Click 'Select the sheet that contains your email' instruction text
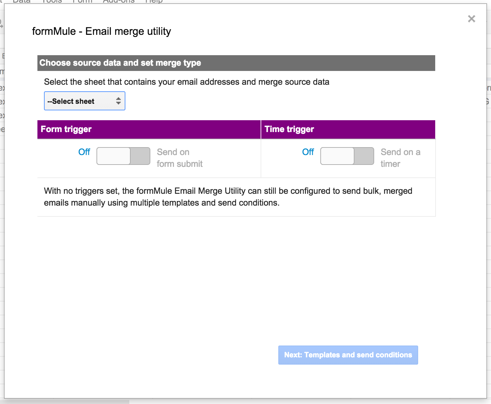The height and width of the screenshot is (404, 491). point(187,82)
